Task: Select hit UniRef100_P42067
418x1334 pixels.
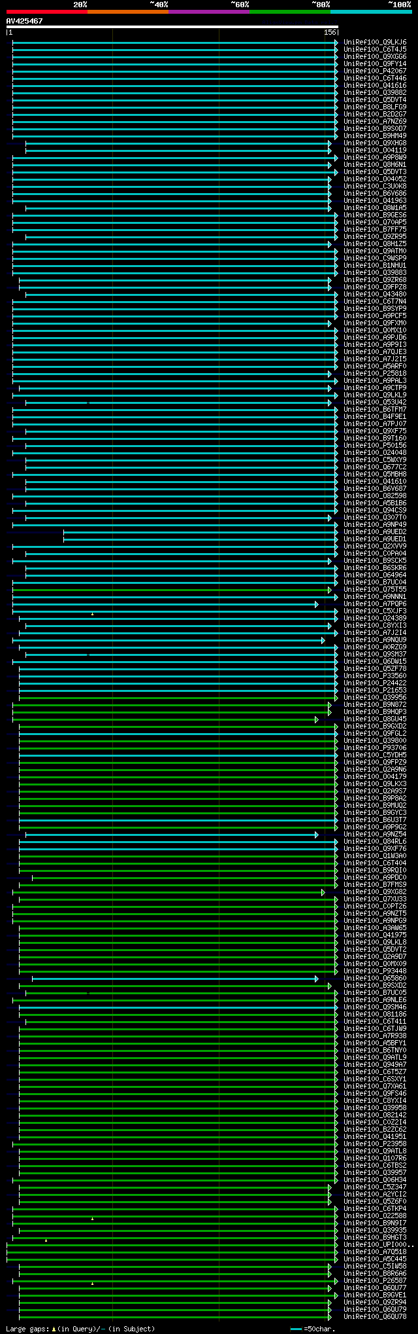Action: (375, 71)
